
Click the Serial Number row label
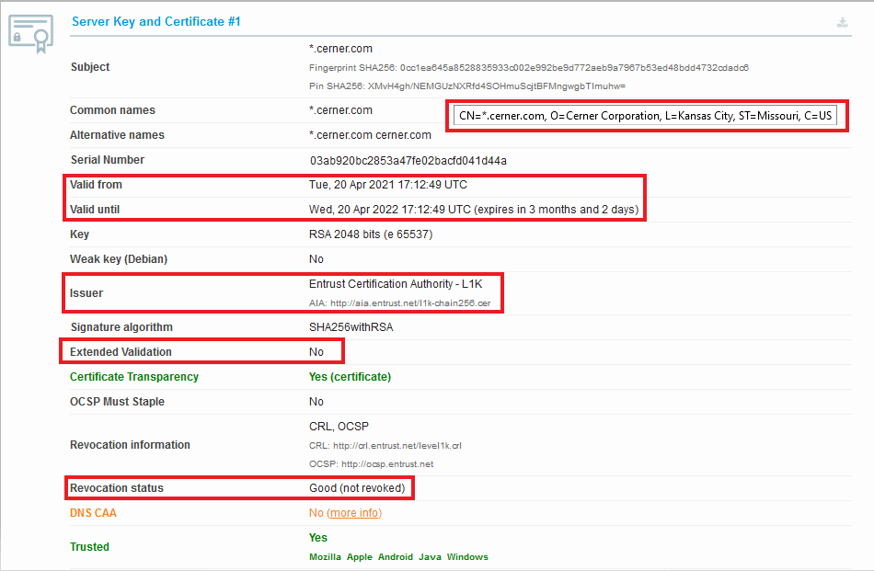(x=107, y=160)
